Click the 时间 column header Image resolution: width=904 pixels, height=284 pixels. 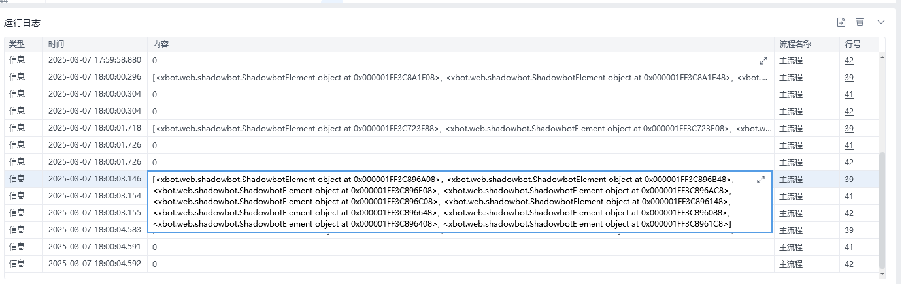click(x=56, y=44)
